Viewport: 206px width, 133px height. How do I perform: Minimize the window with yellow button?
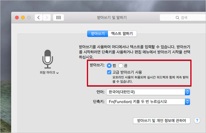tap(23, 18)
